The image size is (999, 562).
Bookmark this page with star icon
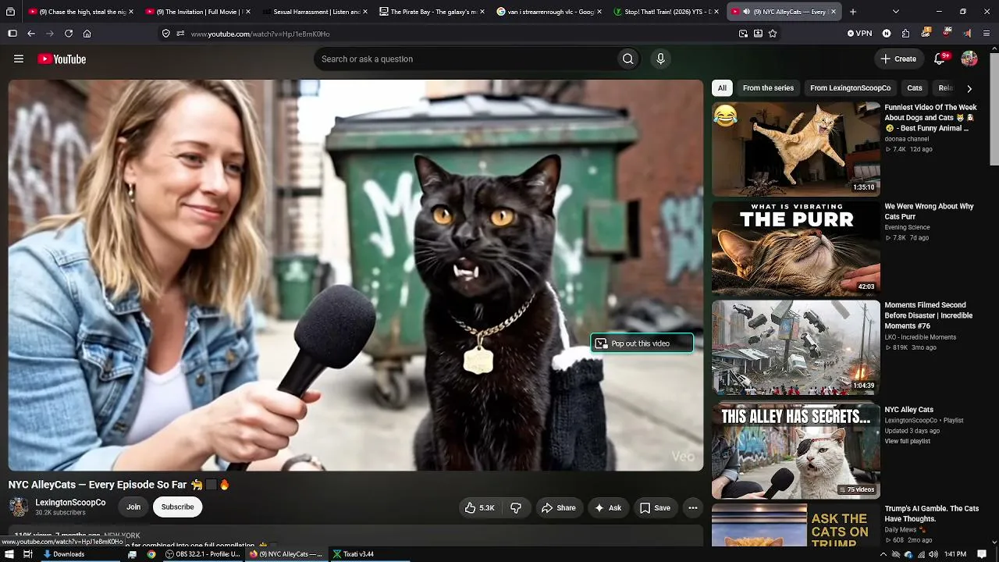click(x=773, y=34)
